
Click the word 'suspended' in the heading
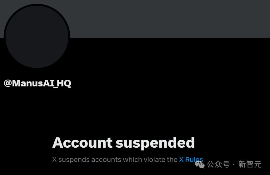click(155, 143)
